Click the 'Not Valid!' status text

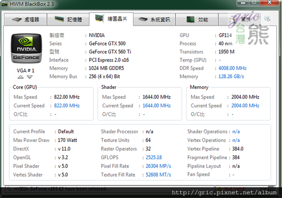point(235,189)
